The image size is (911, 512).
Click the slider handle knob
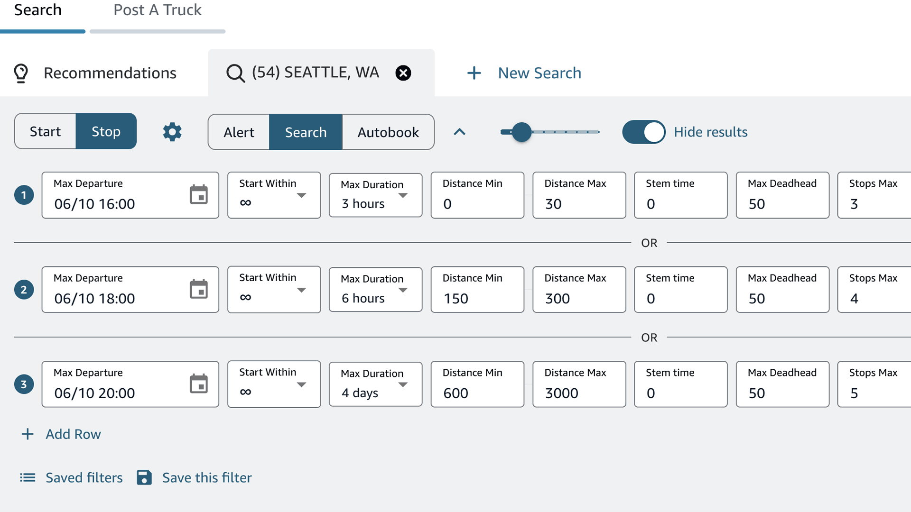522,132
